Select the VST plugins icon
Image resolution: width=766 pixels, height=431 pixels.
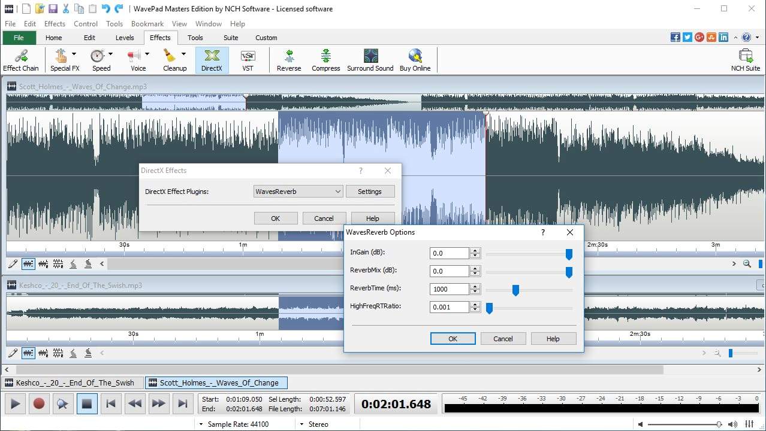click(247, 60)
